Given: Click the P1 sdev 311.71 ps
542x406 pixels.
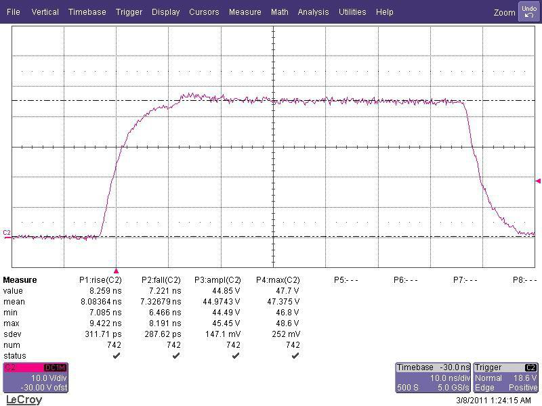Looking at the screenshot, I should [x=104, y=334].
